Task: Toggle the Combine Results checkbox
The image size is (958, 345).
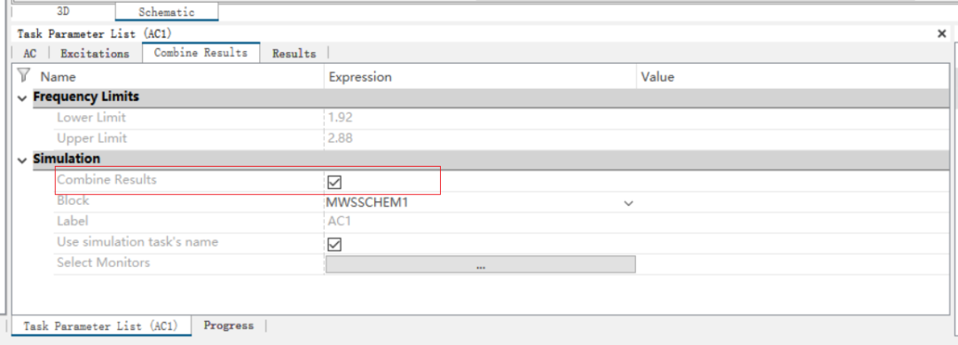Action: pyautogui.click(x=334, y=182)
